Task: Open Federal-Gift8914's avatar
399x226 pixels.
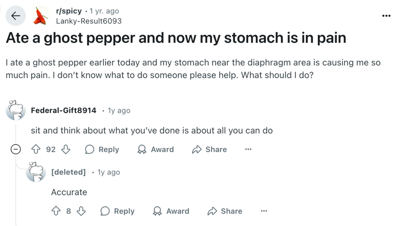Action: click(x=15, y=110)
